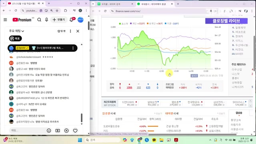The image size is (256, 144).
Task: Open 10. NAVER in ranking list
Action: 237,54
